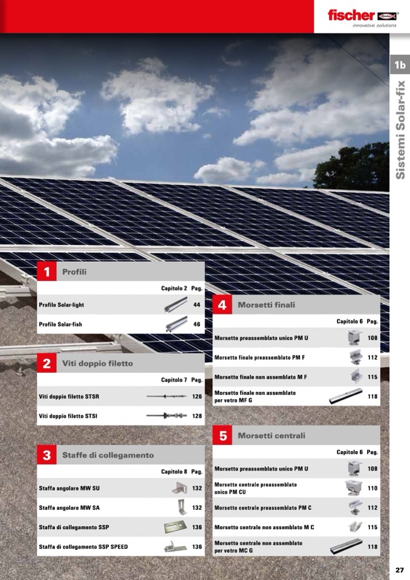Click the Staffa angolare MW SU bracket image
The image size is (410, 580).
coord(178,488)
